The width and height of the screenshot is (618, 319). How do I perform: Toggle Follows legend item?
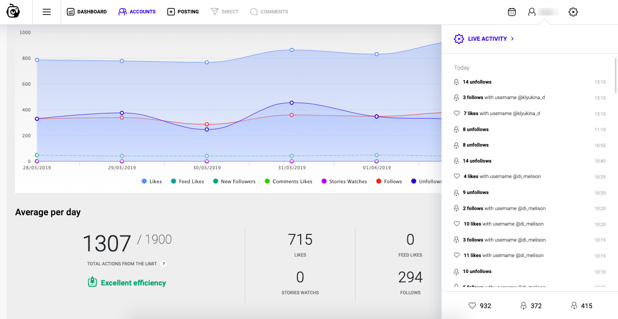(x=389, y=182)
